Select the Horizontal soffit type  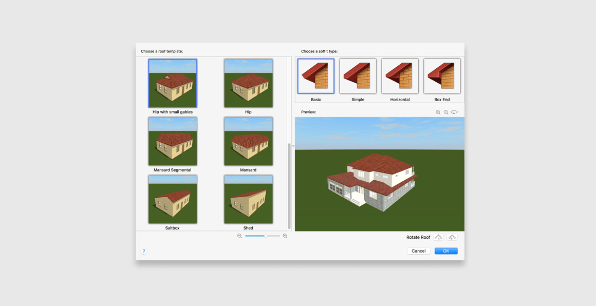pos(400,76)
